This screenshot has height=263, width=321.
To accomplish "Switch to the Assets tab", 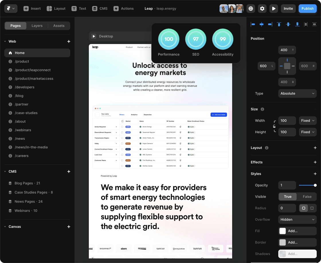I will [59, 26].
